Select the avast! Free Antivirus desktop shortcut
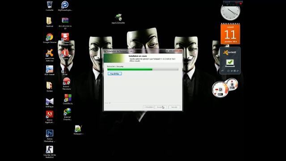The image size is (286, 161). (x=50, y=55)
